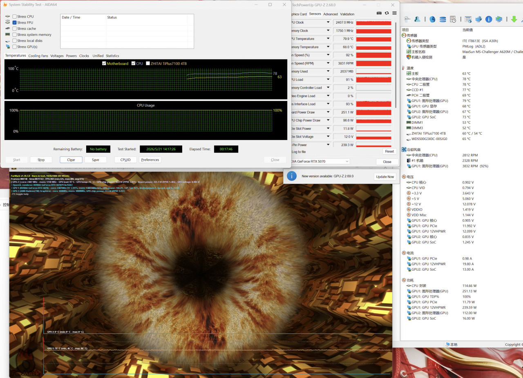Image resolution: width=523 pixels, height=378 pixels.
Task: Click the AIDA64 blue disk stack icon
Action: pyautogui.click(x=443, y=19)
